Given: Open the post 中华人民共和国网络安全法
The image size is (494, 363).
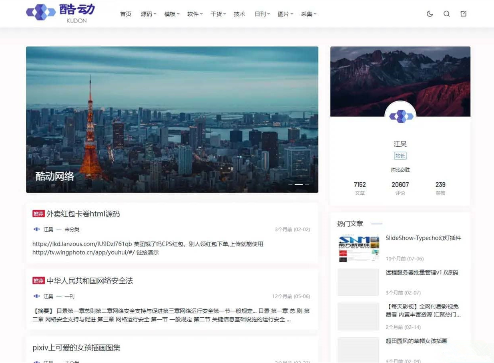Looking at the screenshot, I should pyautogui.click(x=90, y=281).
